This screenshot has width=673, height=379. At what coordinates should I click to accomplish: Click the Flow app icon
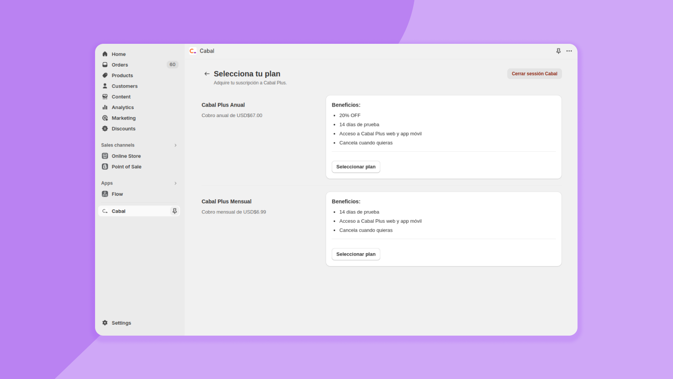pos(105,194)
